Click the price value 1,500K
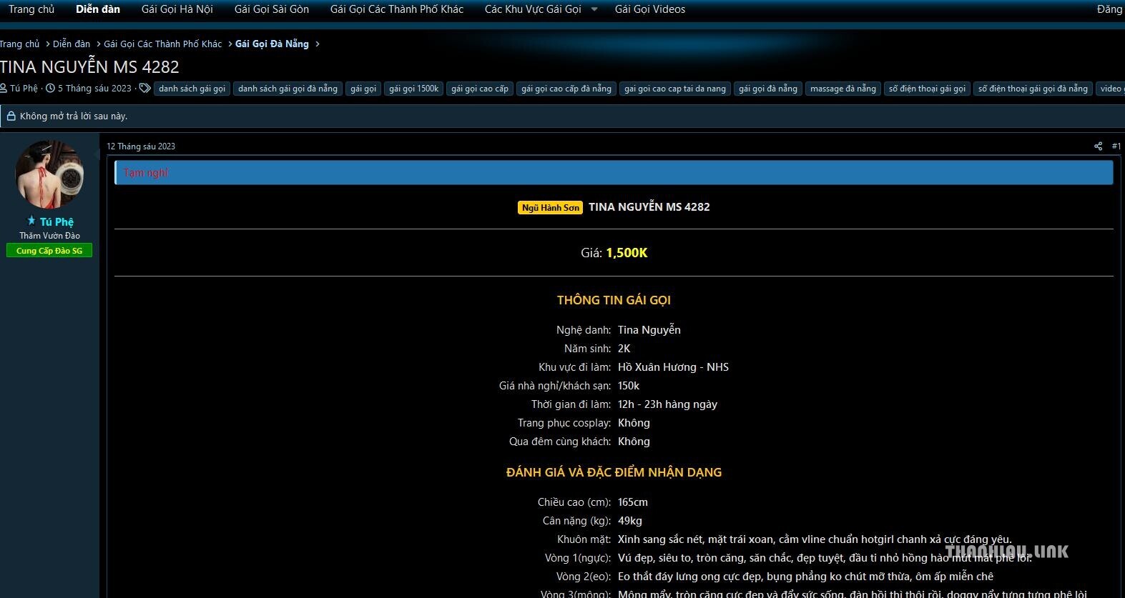 pos(627,253)
